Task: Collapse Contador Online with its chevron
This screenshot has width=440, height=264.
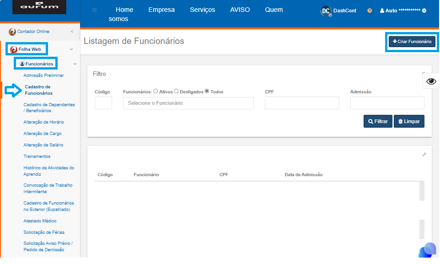Action: click(72, 32)
